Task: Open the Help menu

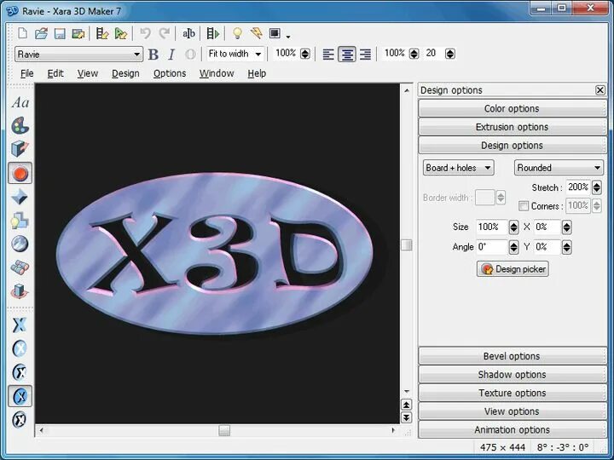Action: pyautogui.click(x=257, y=73)
